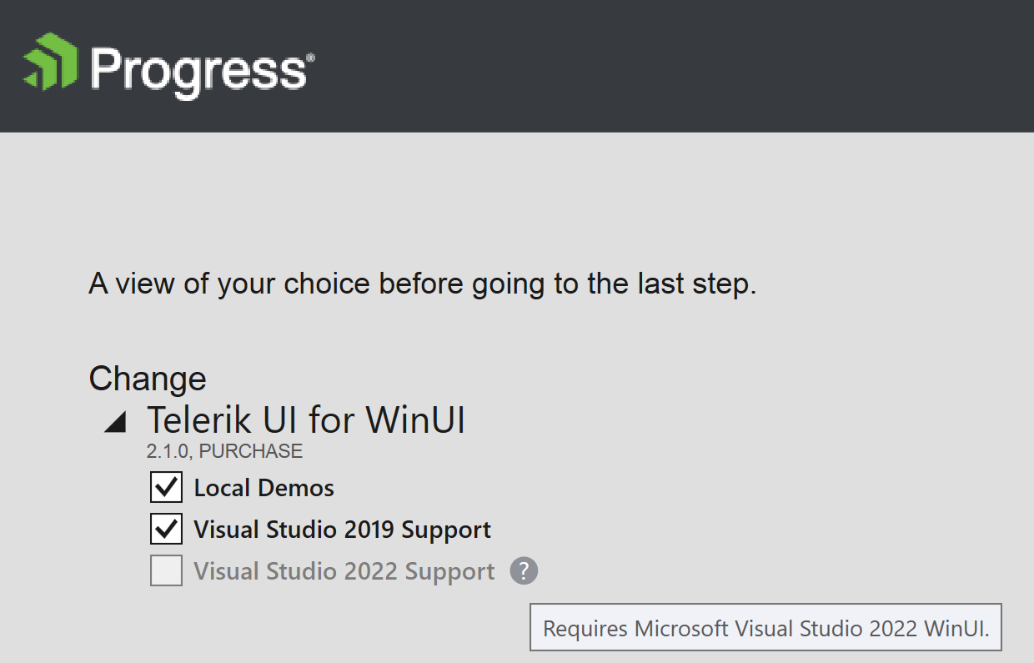Uncheck the Local Demos checkbox
Viewport: 1034px width, 663px height.
pyautogui.click(x=167, y=488)
